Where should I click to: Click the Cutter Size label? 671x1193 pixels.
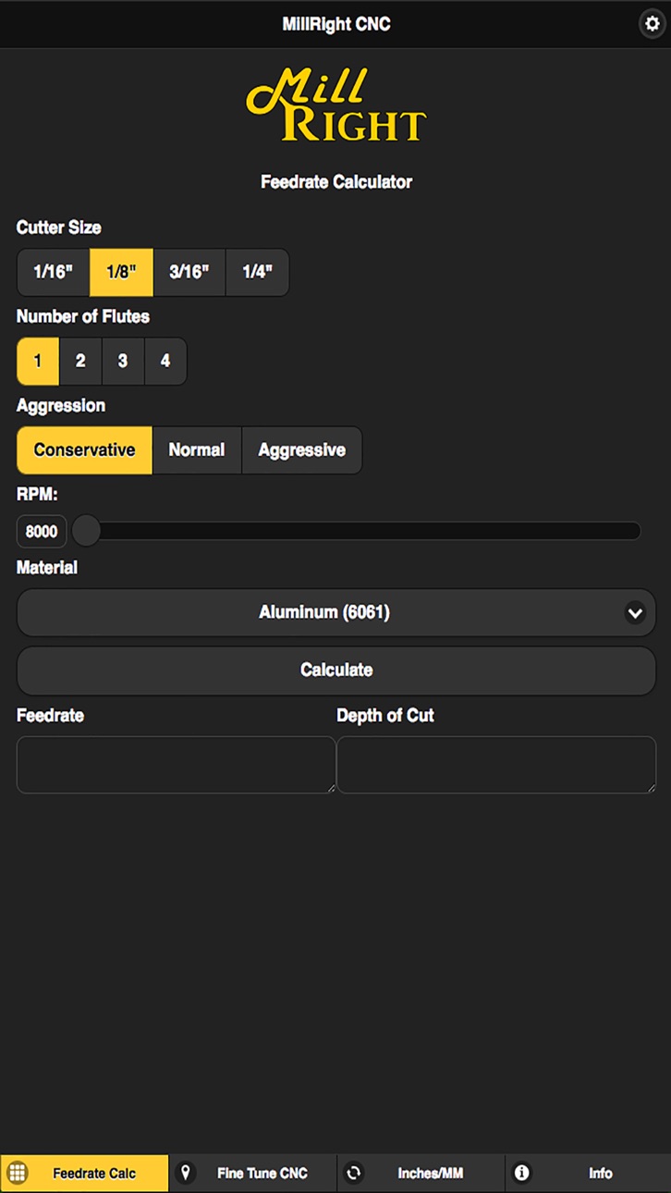59,228
